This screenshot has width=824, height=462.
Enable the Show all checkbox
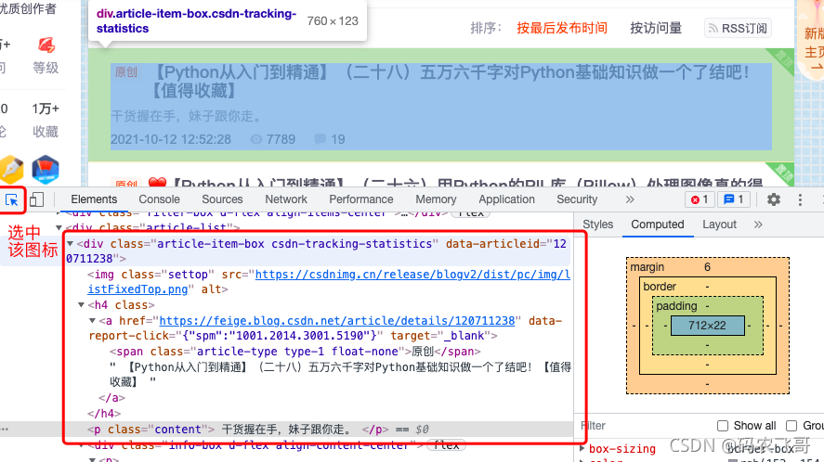pos(723,426)
